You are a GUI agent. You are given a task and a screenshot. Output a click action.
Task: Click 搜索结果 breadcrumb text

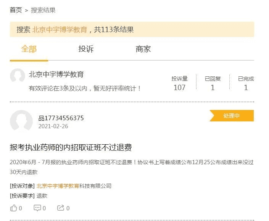[x=43, y=10]
